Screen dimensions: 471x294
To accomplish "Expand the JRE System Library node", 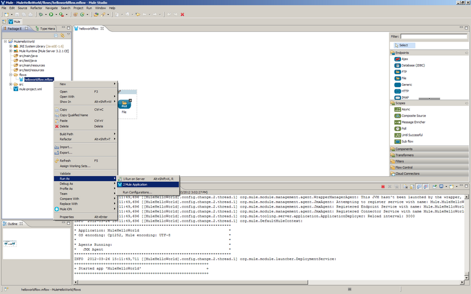I will pos(11,46).
